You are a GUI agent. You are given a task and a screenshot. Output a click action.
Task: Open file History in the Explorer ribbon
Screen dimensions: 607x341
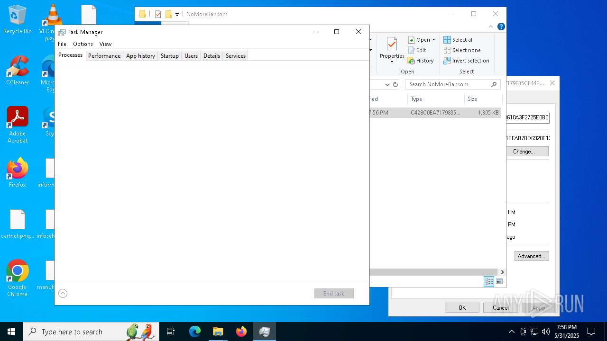point(421,61)
